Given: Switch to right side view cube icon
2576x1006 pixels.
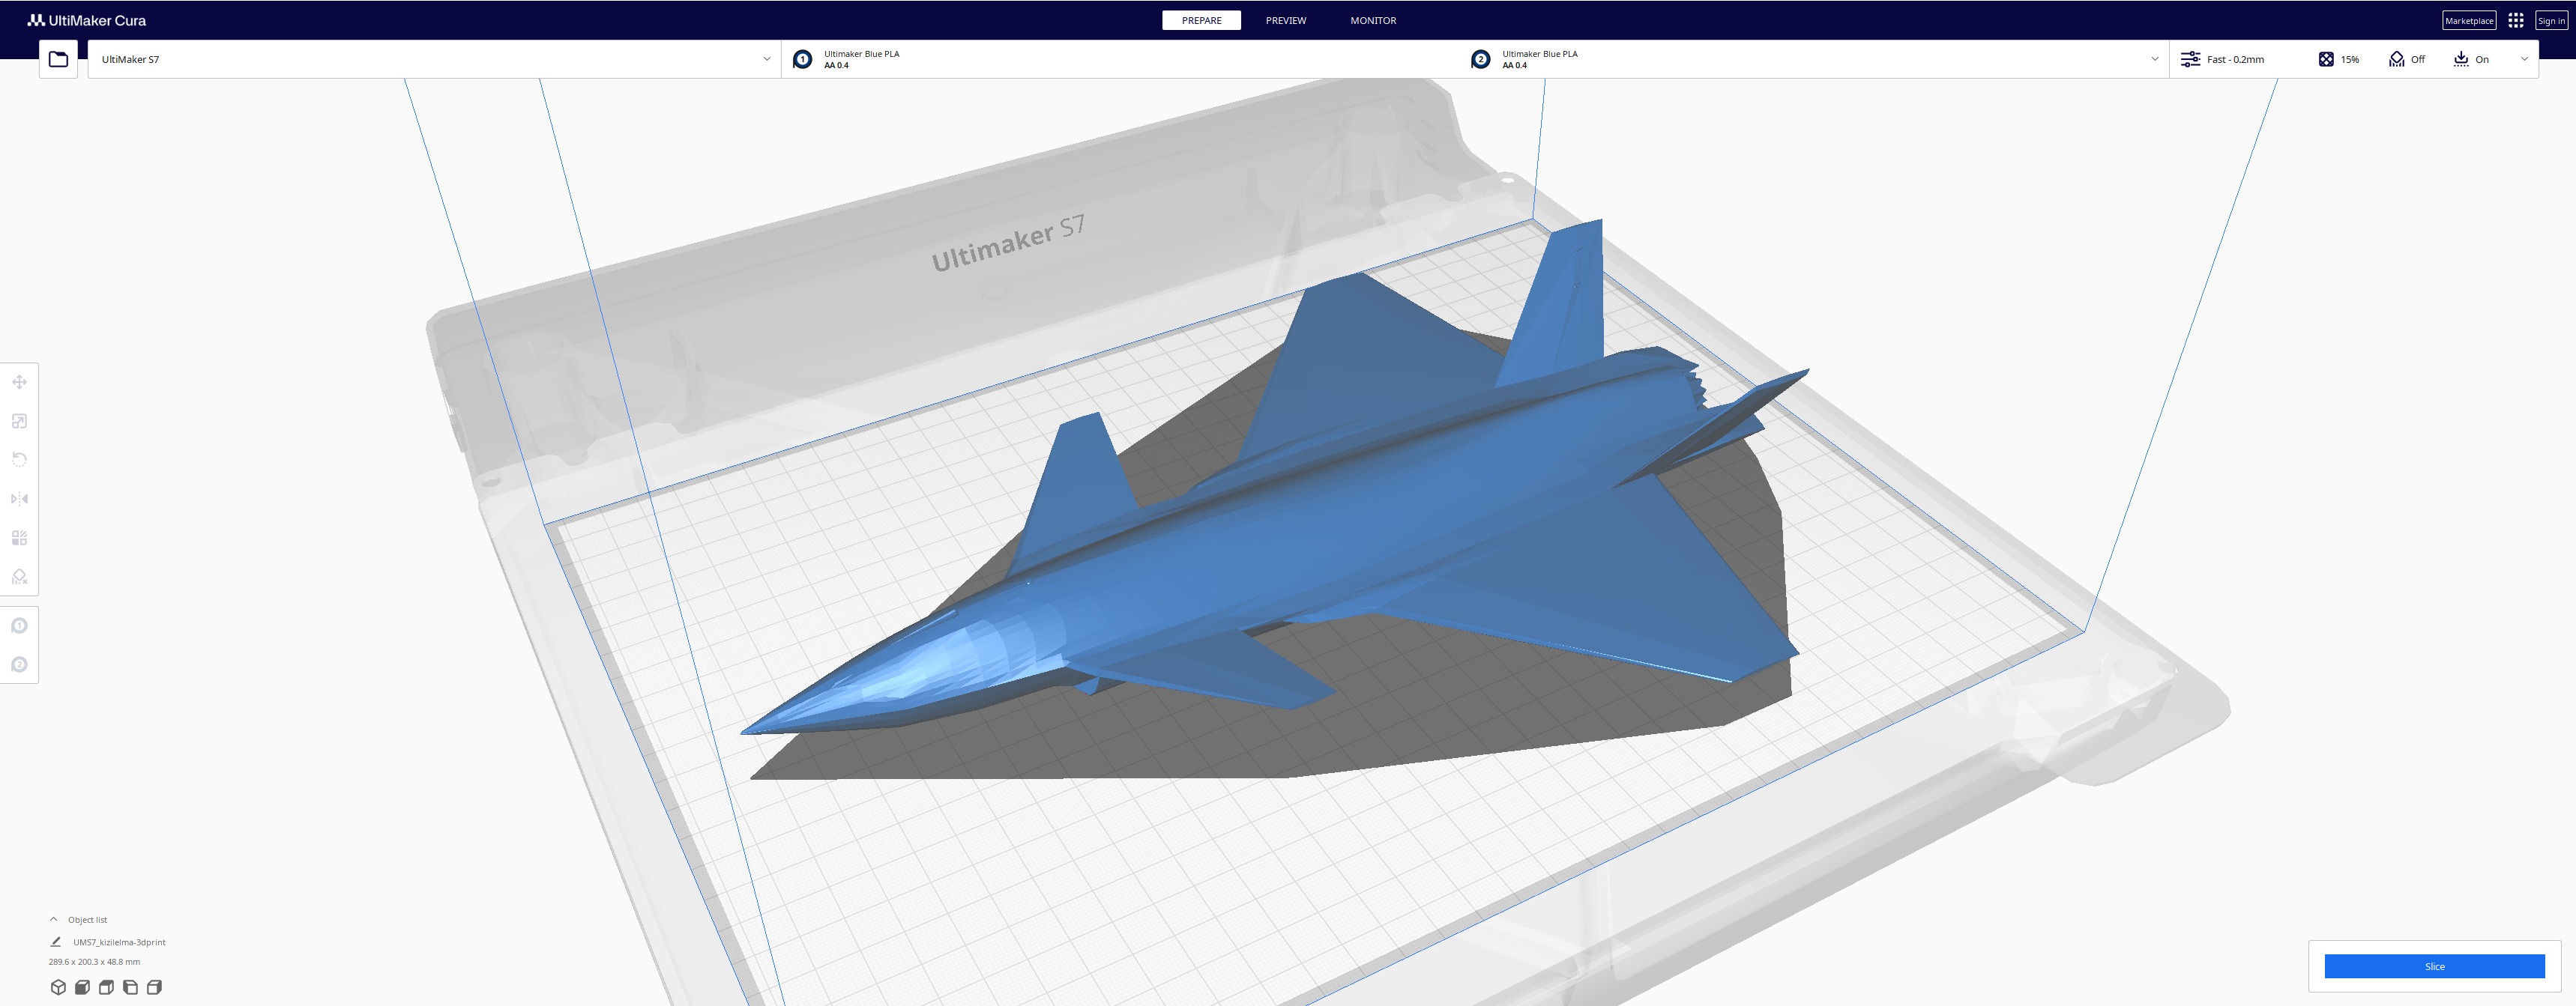Looking at the screenshot, I should click(x=154, y=987).
